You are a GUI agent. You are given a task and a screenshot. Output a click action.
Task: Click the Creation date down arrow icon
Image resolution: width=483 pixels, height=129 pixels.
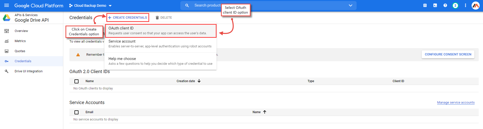(x=199, y=81)
